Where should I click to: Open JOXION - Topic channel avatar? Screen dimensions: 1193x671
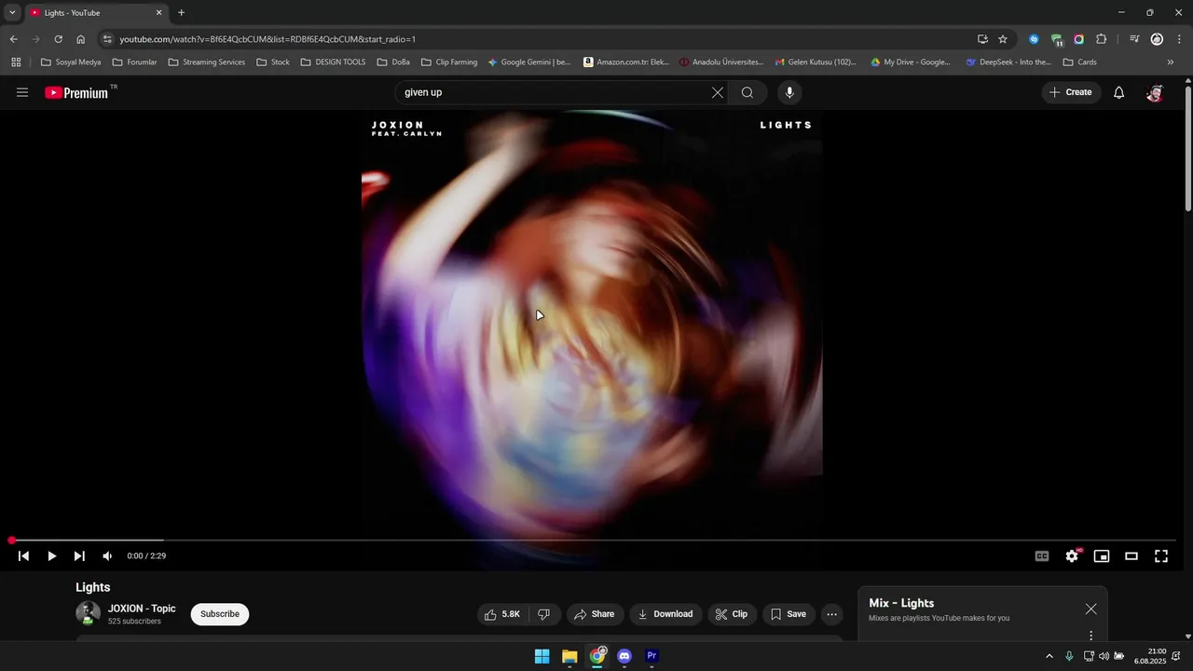point(88,613)
